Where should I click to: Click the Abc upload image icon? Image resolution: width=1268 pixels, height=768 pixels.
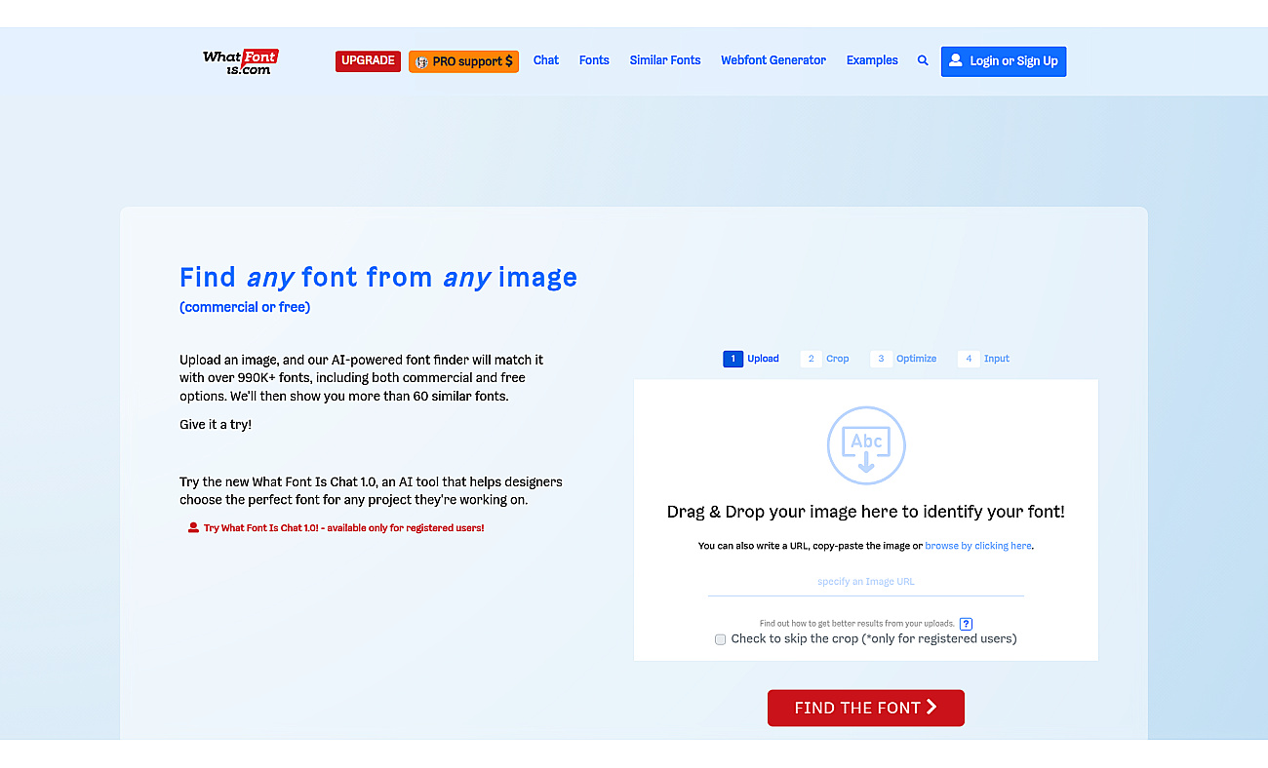tap(866, 445)
